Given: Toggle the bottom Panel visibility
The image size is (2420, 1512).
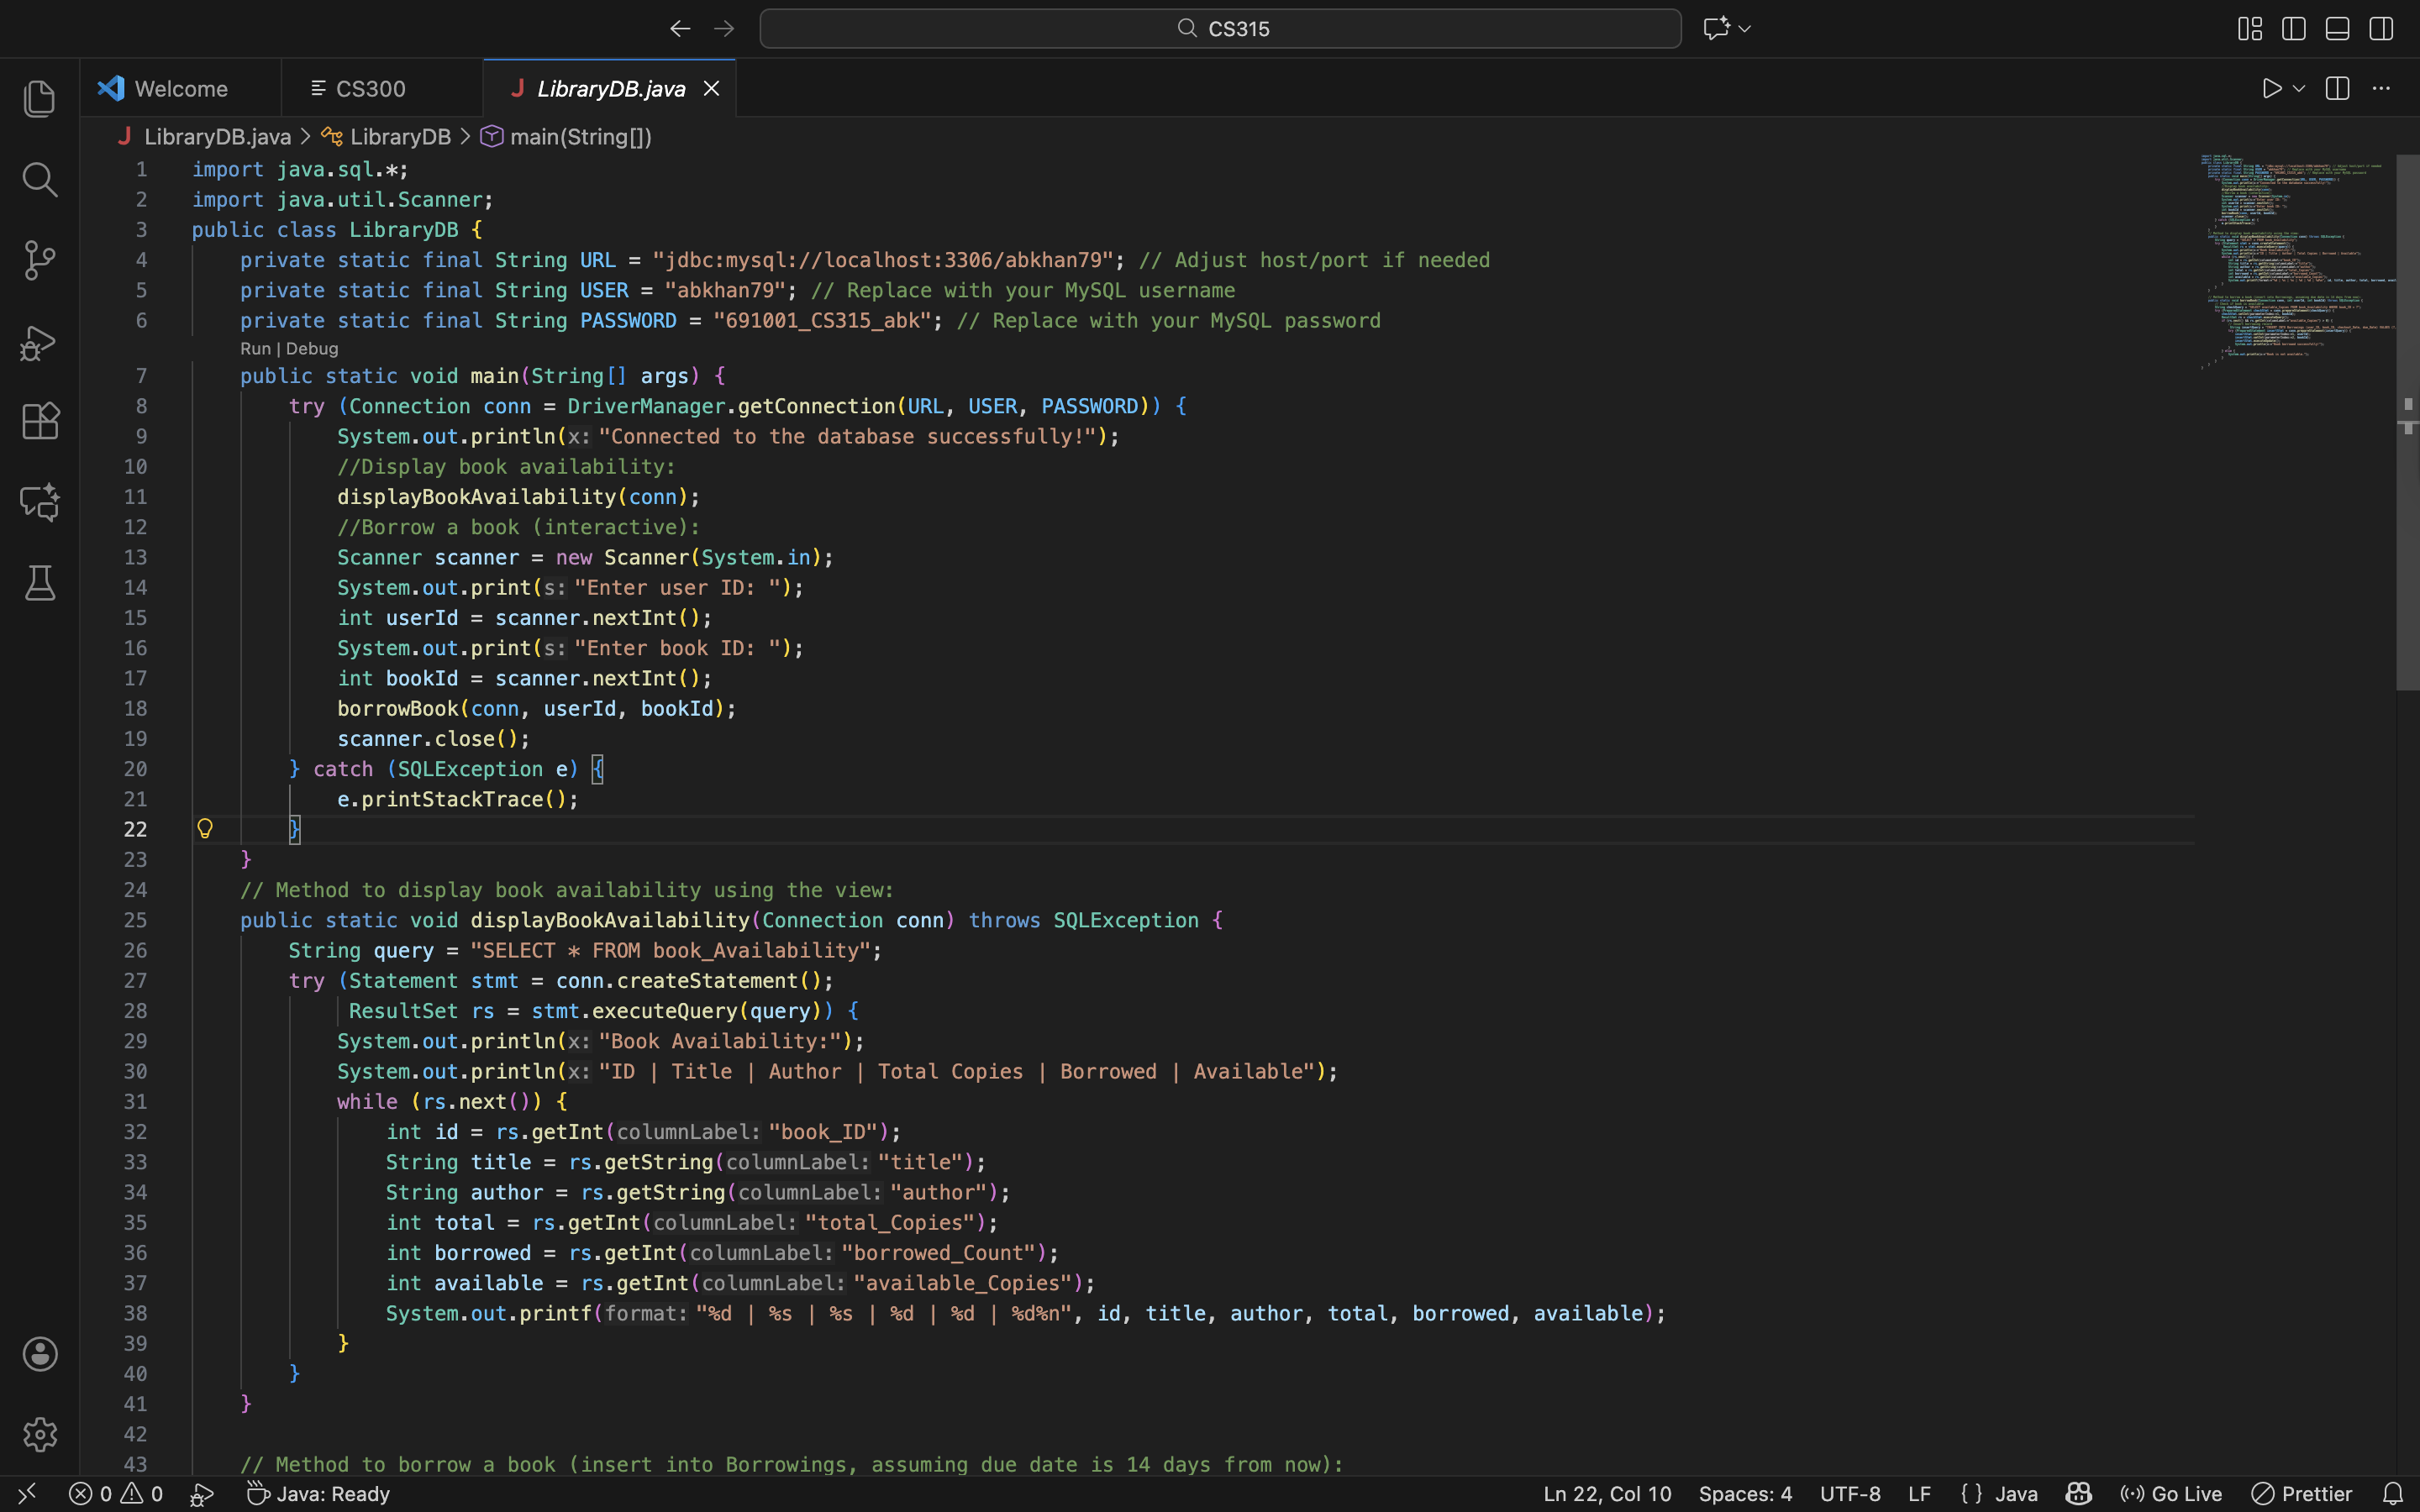Looking at the screenshot, I should pos(2337,28).
